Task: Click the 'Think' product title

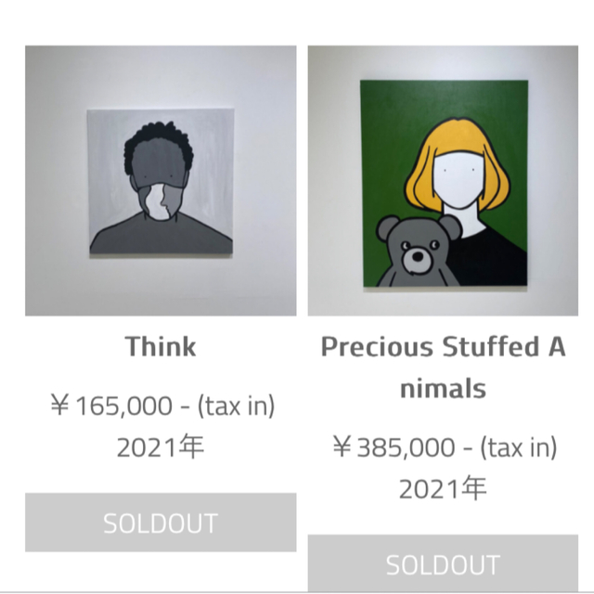Action: [x=161, y=346]
